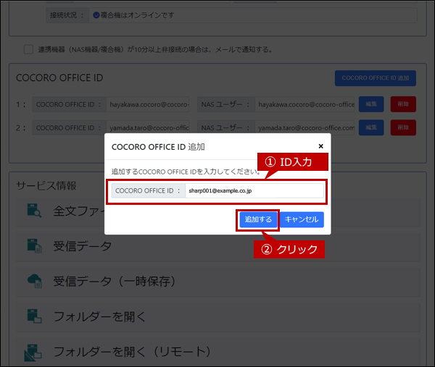435x367 pixels.
Task: Click the サービス情報 heading
Action: [46, 186]
